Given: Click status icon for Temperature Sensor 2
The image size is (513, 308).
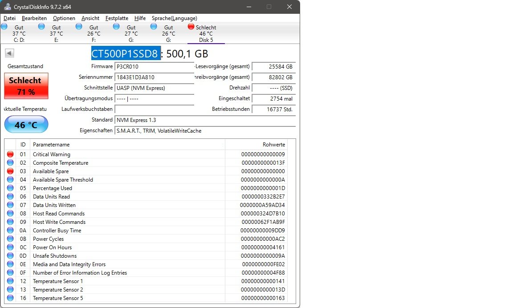Looking at the screenshot, I should [x=10, y=290].
